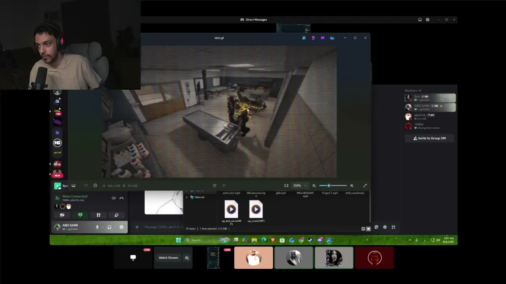This screenshot has width=506, height=284.
Task: Select the shift_sound.mp3 file label
Action: [x=355, y=193]
